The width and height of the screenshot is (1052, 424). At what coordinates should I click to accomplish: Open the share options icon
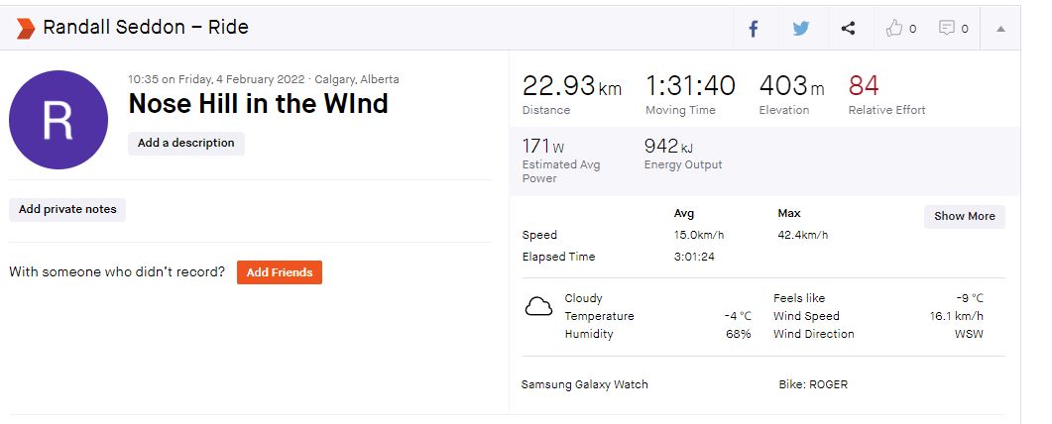tap(848, 29)
